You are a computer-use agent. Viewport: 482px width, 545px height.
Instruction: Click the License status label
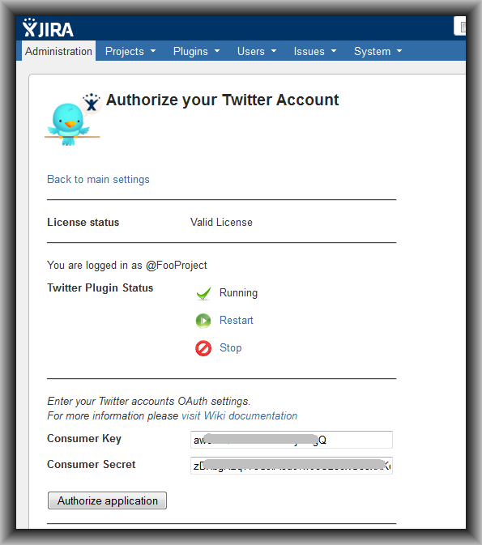pyautogui.click(x=83, y=222)
